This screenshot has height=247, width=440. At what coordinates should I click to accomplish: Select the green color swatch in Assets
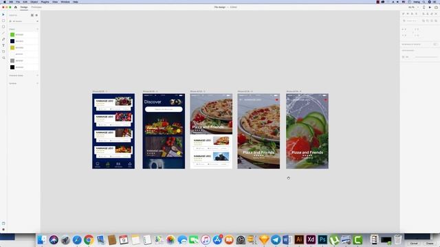pyautogui.click(x=12, y=34)
